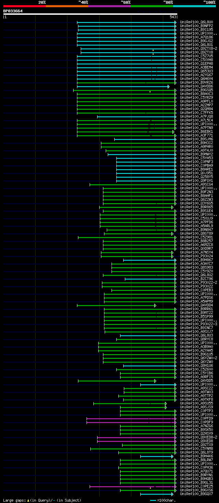Select the UniRef100_C5XVH8 label
The height and width of the screenshot is (503, 219).
click(x=196, y=60)
